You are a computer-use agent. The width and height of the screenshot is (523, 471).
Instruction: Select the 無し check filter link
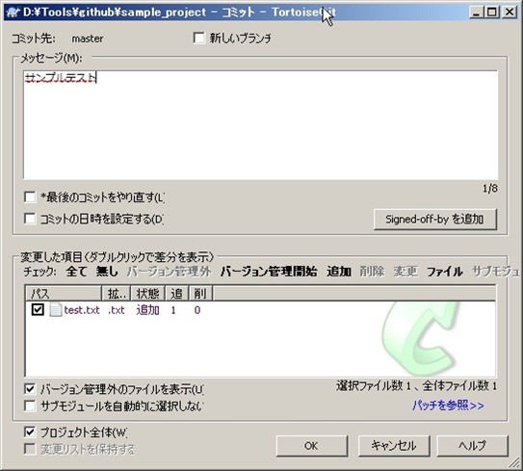[x=107, y=272]
